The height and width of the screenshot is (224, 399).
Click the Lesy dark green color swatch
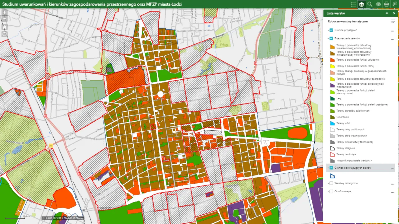click(333, 98)
